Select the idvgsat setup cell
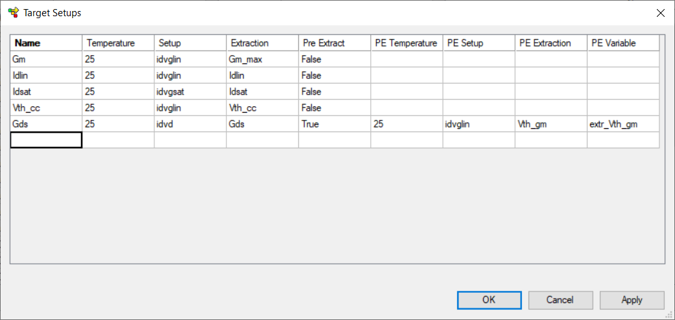The image size is (675, 320). point(190,91)
